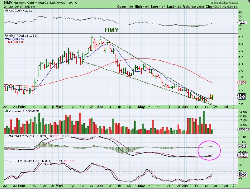This screenshot has width=250, height=189.
Task: Click the Volume 2,508,525 legend text
Action: point(24,111)
